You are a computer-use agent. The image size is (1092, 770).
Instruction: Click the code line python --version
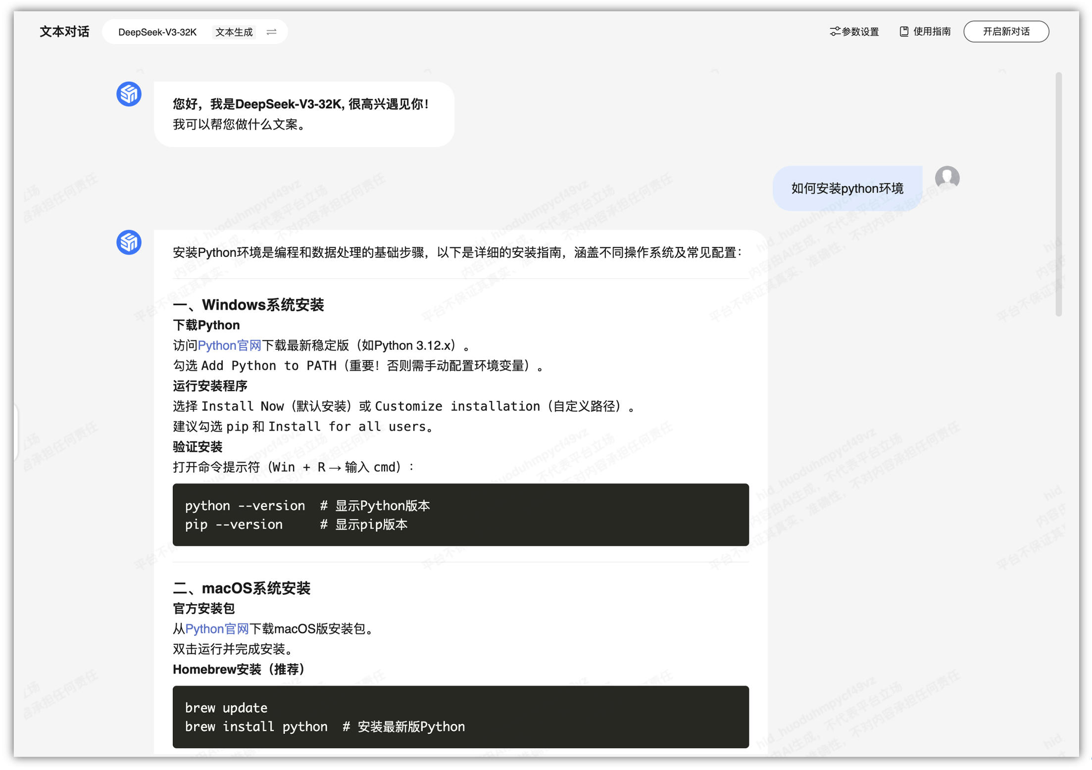click(307, 506)
